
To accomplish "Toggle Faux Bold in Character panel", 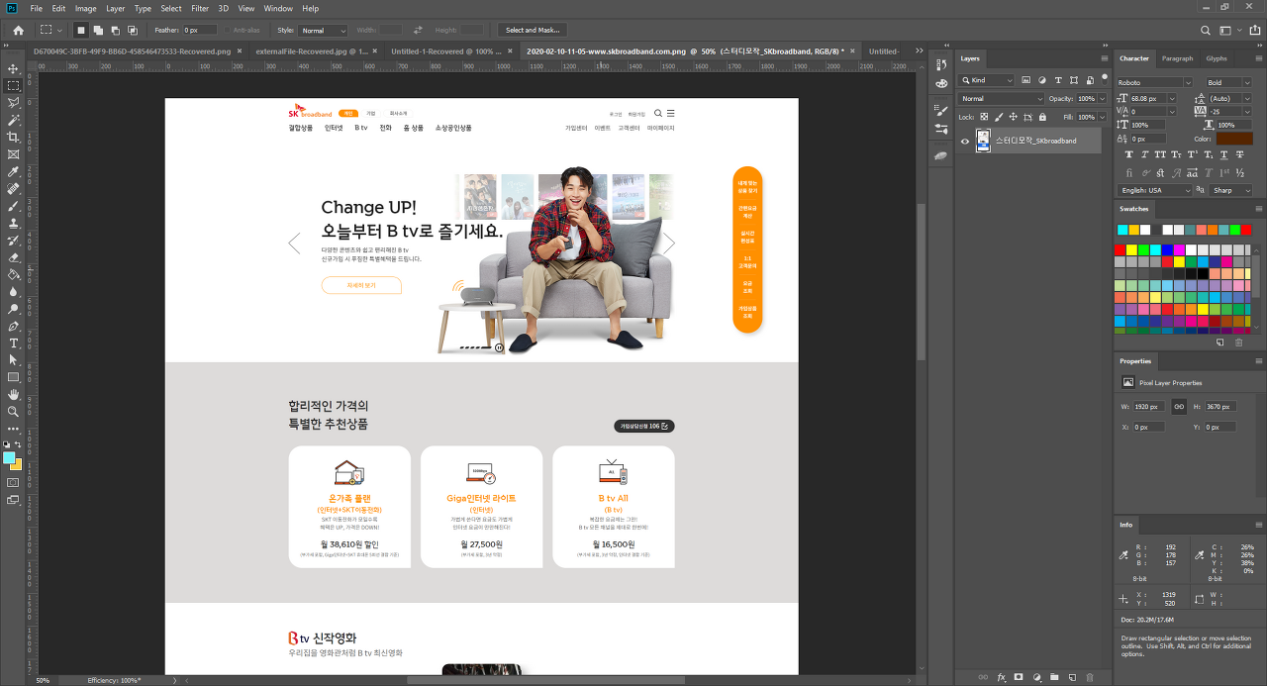I will 1128,155.
